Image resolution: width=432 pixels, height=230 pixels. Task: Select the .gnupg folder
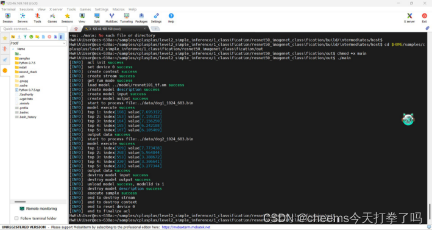pos(21,81)
